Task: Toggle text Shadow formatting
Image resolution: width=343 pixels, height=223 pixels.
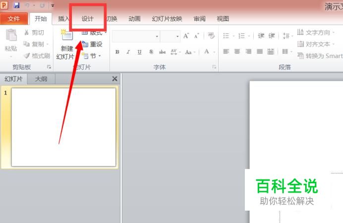Action: tap(151, 52)
